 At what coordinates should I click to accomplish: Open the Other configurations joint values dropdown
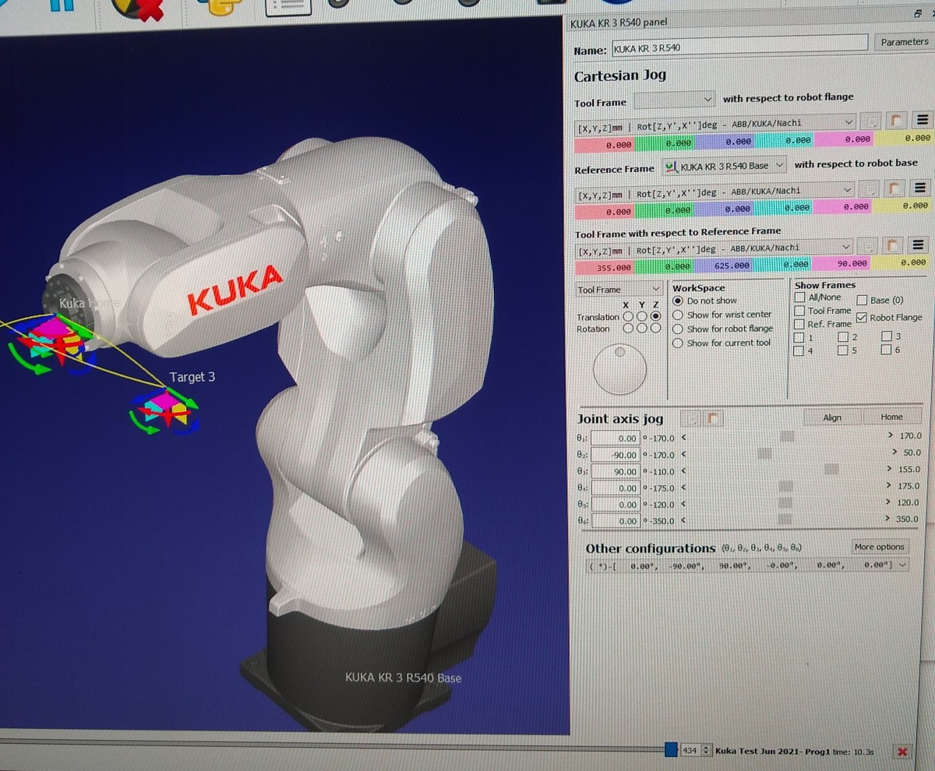902,566
